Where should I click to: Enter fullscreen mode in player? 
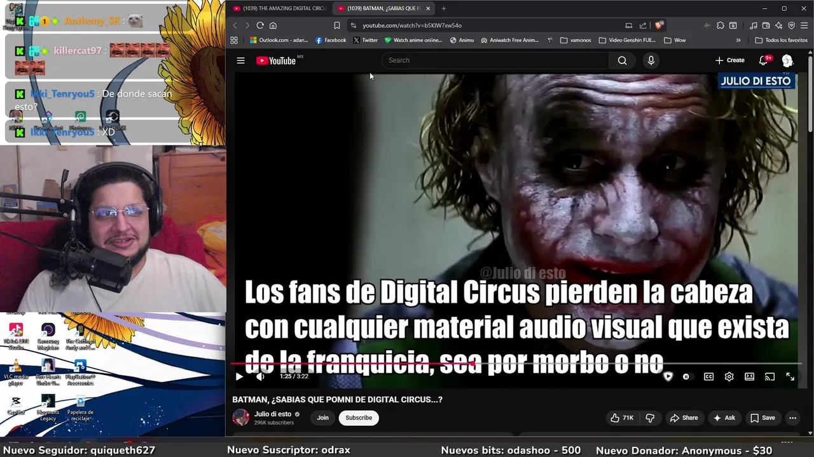(x=790, y=376)
